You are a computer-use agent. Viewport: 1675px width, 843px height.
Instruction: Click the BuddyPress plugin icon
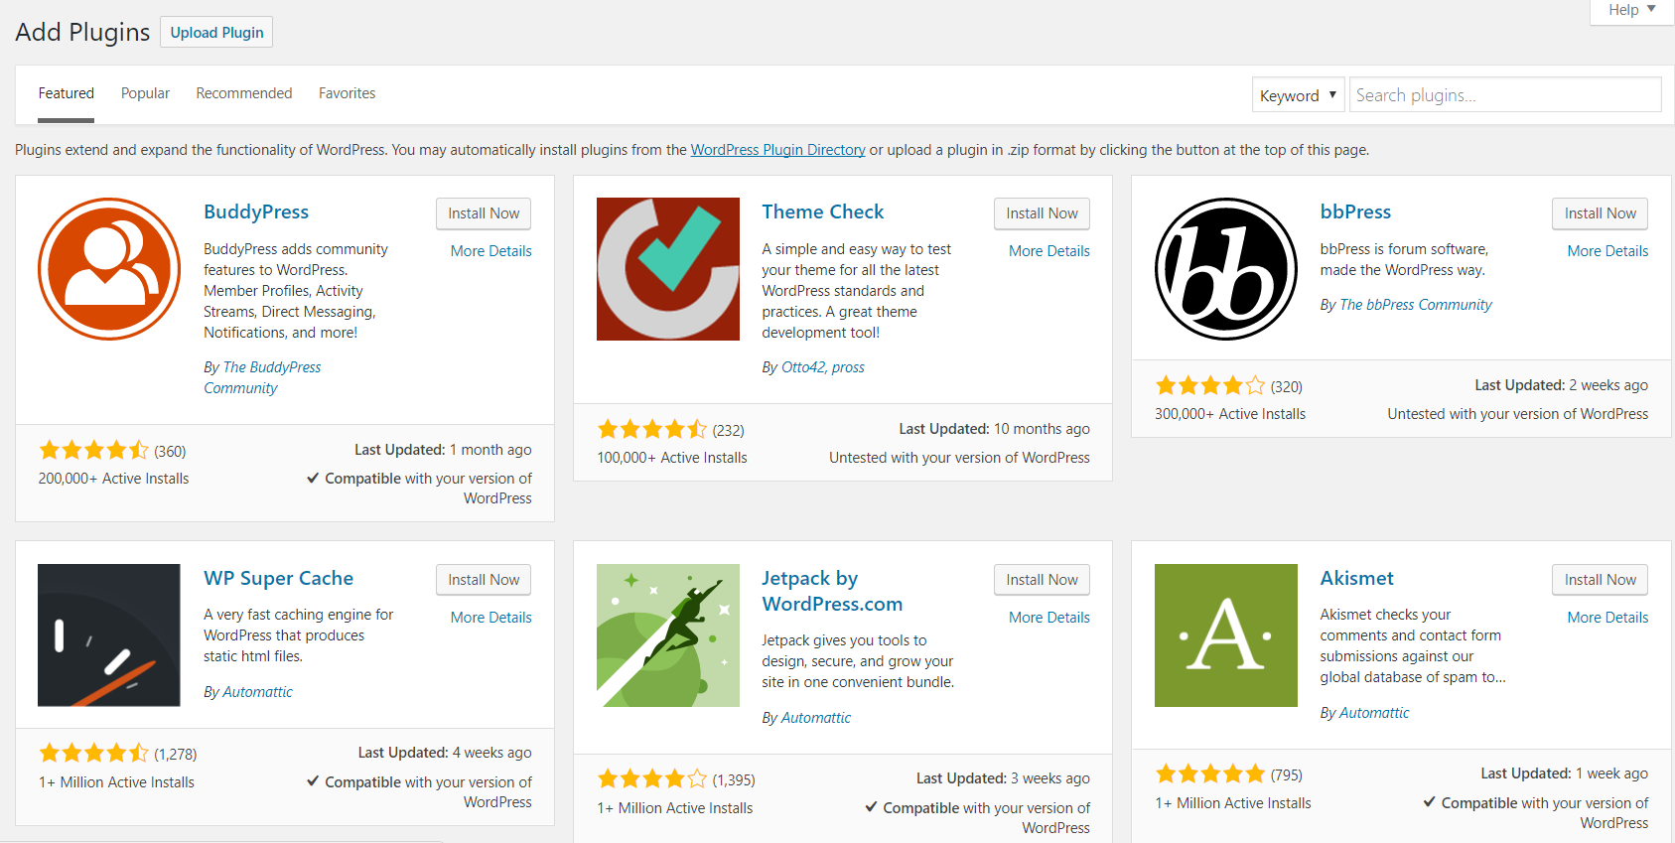pos(109,269)
